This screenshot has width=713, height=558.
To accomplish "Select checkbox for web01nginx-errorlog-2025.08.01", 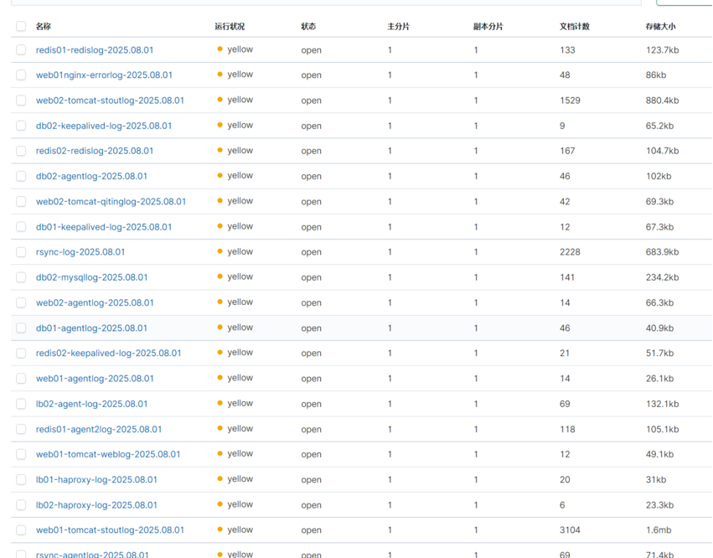I will 21,75.
